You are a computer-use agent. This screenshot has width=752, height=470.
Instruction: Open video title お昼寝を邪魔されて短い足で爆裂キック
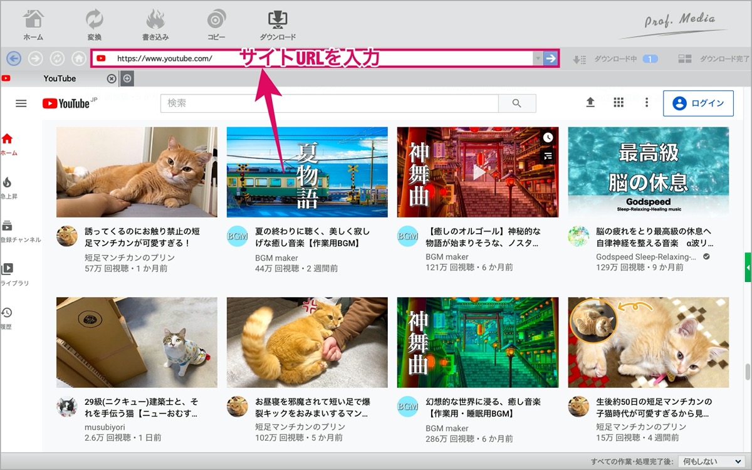313,407
